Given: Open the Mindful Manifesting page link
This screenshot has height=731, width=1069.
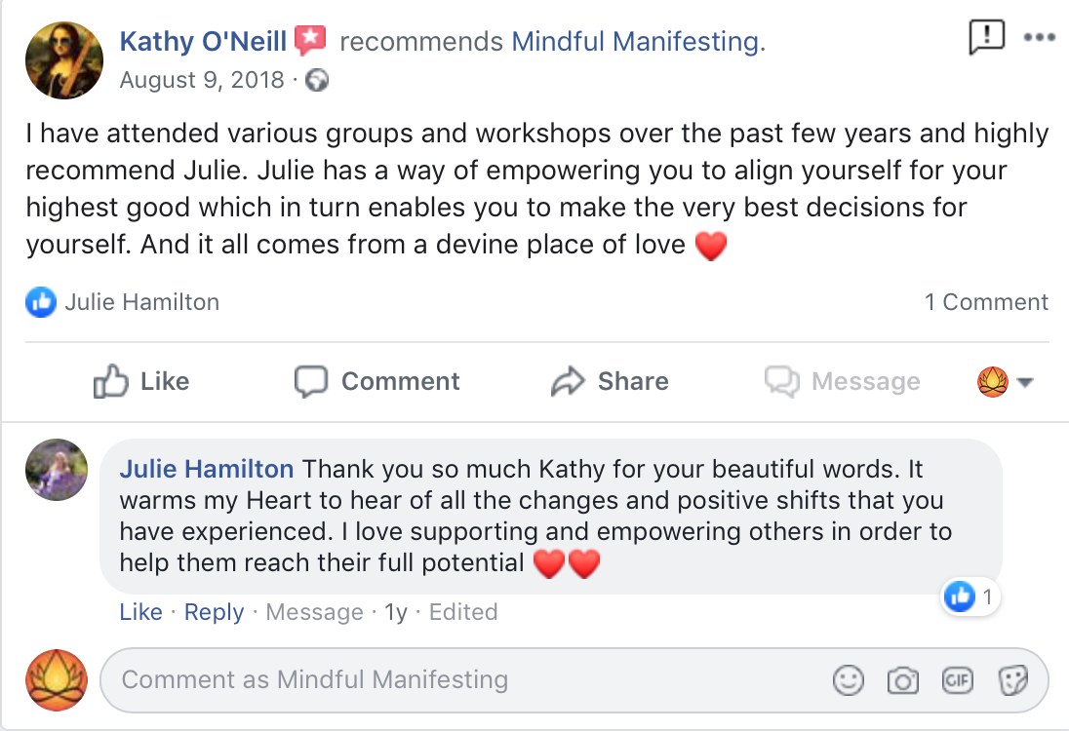Looking at the screenshot, I should (635, 42).
